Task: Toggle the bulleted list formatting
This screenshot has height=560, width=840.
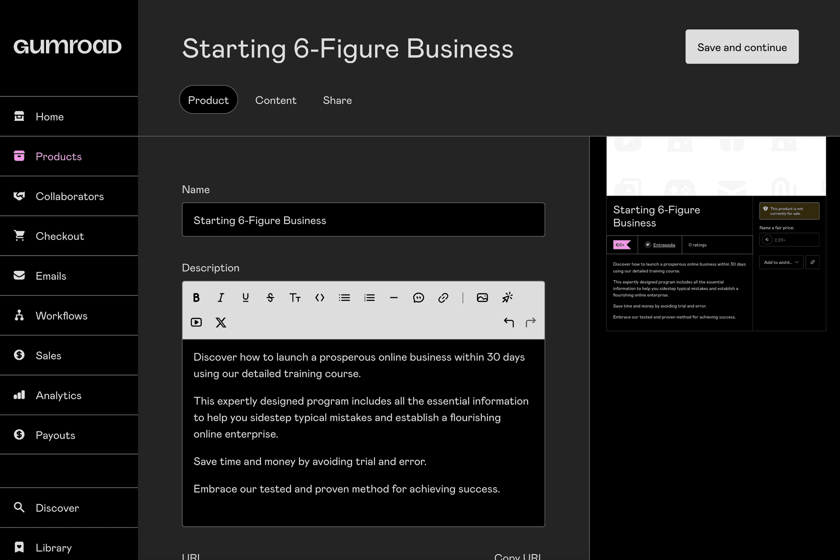Action: pos(345,298)
